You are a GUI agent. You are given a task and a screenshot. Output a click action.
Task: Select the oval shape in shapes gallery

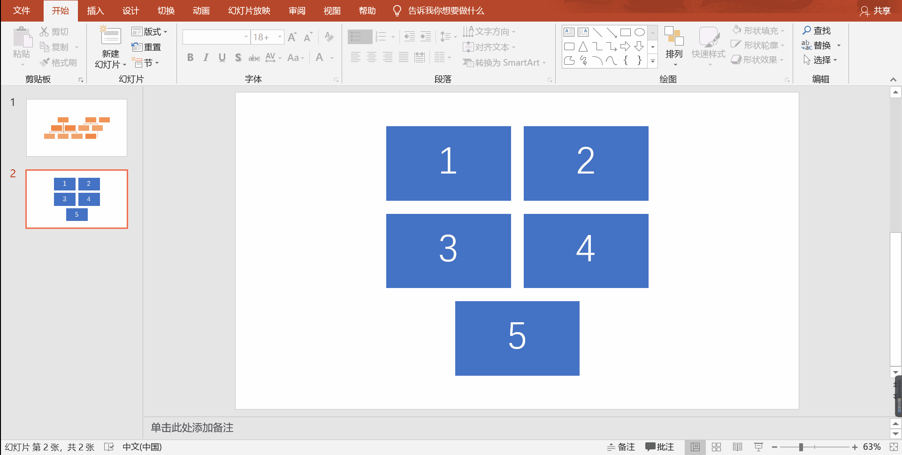click(639, 32)
